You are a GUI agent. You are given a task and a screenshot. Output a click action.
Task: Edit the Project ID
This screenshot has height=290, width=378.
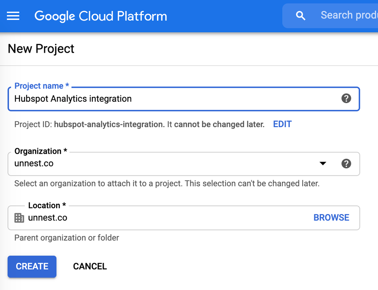(282, 124)
